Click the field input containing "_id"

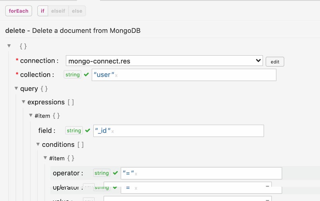click(x=179, y=131)
